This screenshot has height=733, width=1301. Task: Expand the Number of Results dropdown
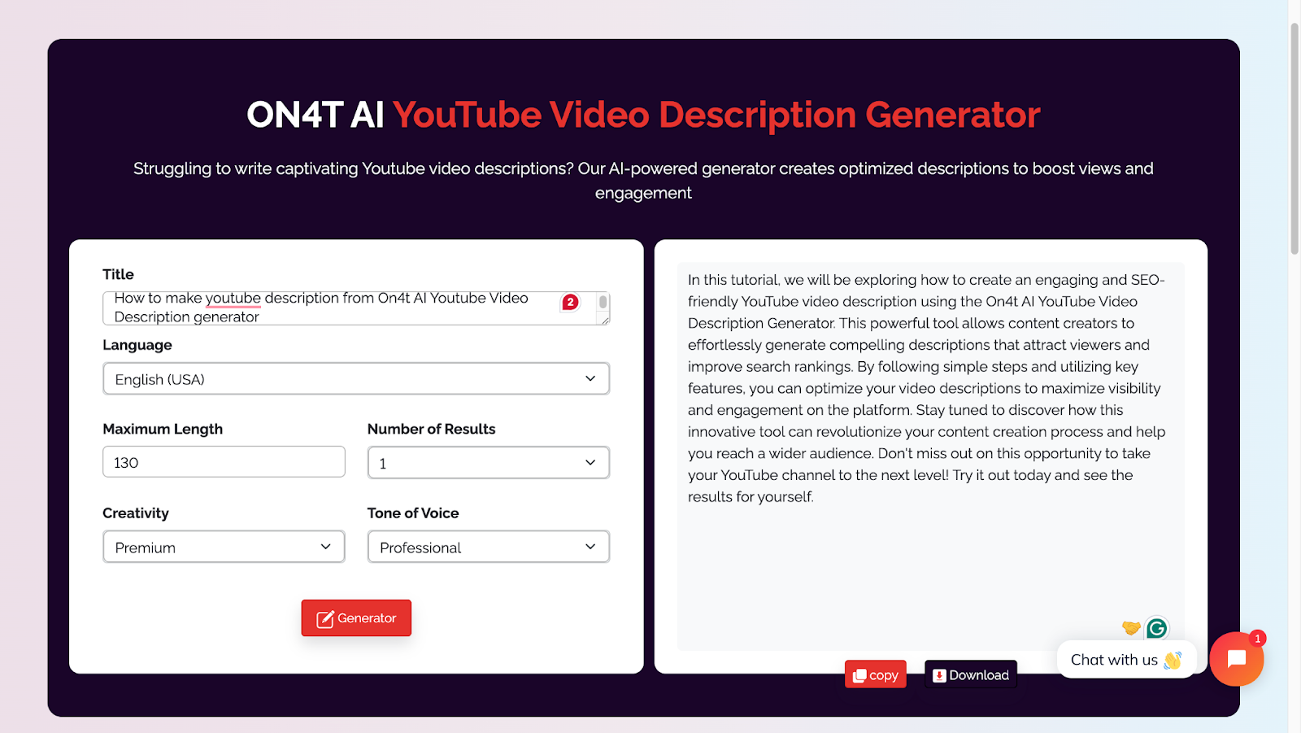tap(489, 463)
